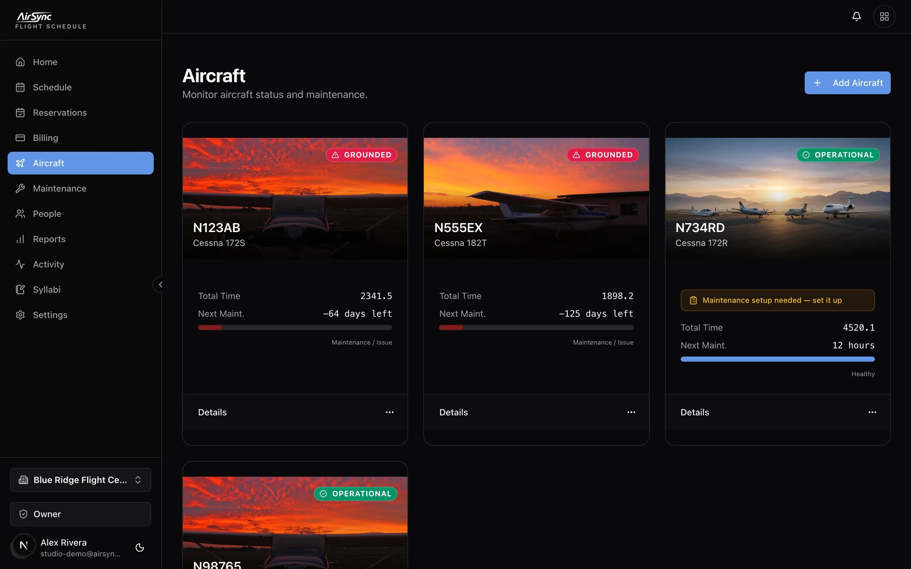Open Schedule in the sidebar
911x569 pixels.
coord(81,87)
